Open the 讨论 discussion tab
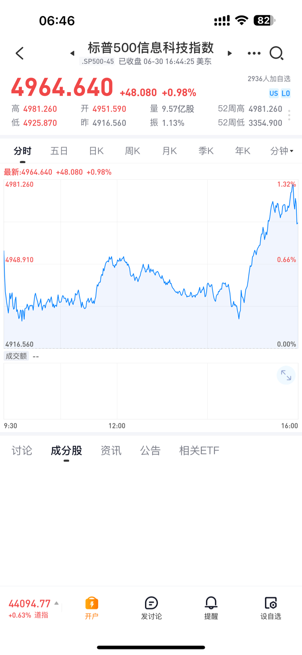Image resolution: width=302 pixels, height=655 pixels. point(22,450)
